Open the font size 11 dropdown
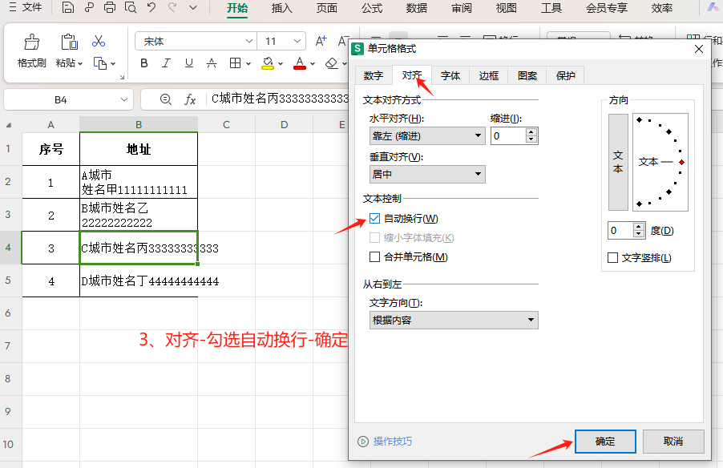 297,41
